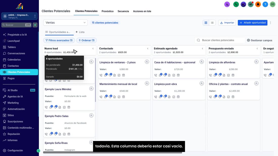The image size is (278, 156).
Task: Collapse the sidebar with green arrow
Action: [x=38, y=151]
